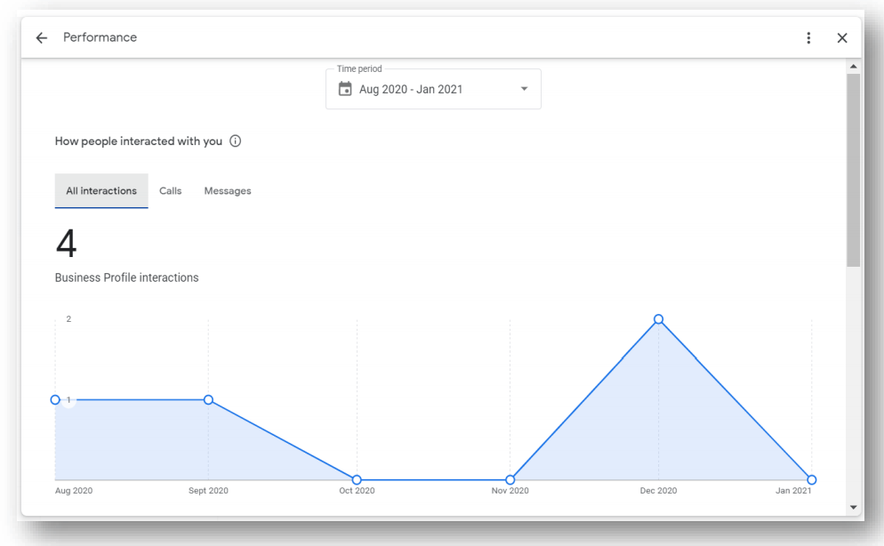Go back using the left arrow

click(x=41, y=38)
